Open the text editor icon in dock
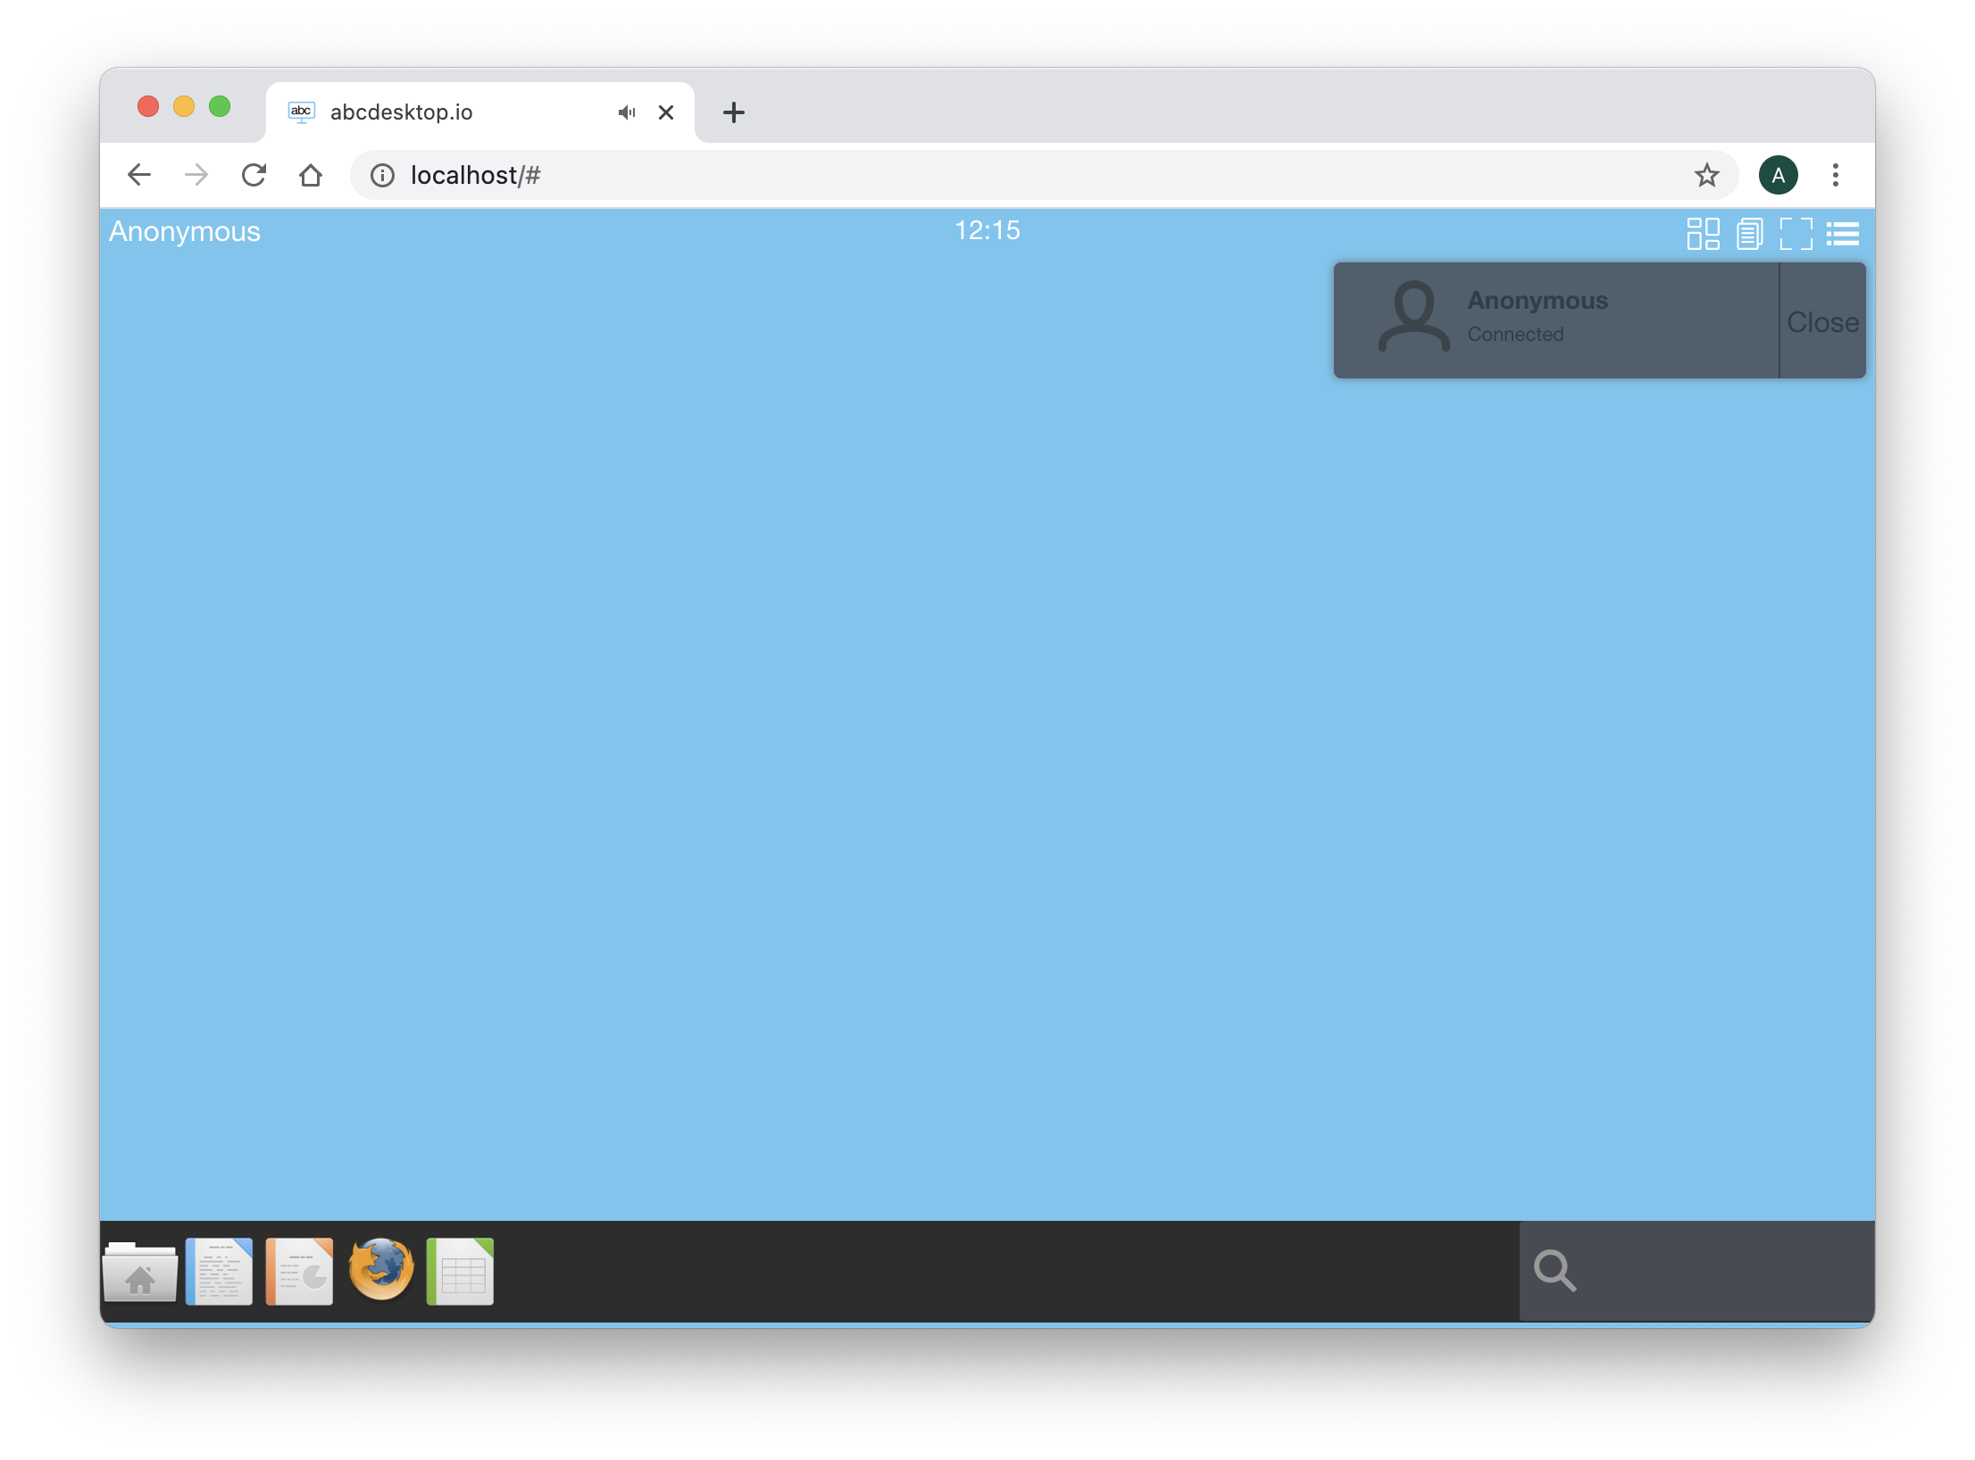1975x1460 pixels. (x=221, y=1270)
